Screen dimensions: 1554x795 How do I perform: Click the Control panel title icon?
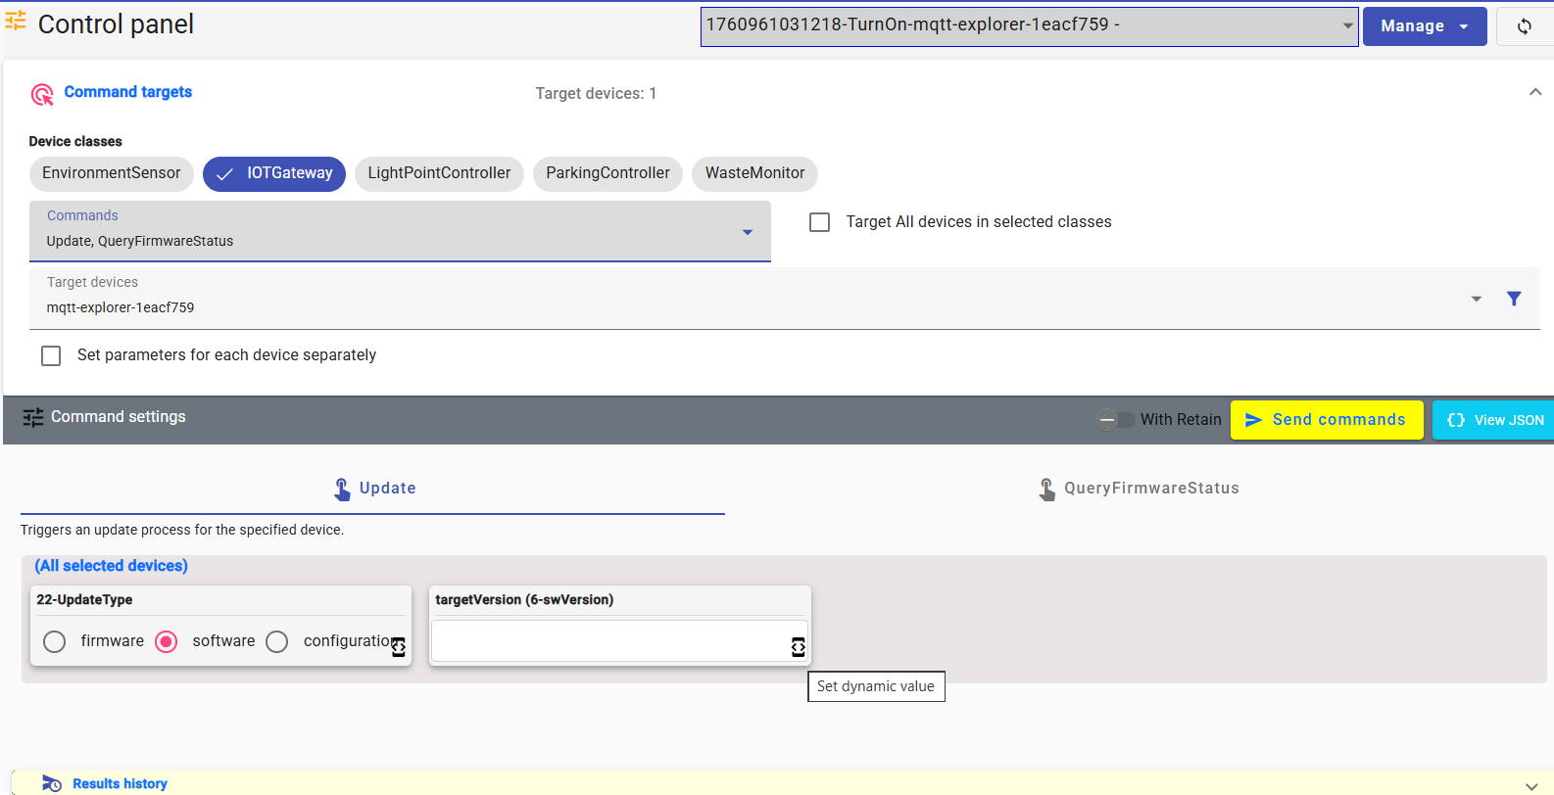(16, 21)
